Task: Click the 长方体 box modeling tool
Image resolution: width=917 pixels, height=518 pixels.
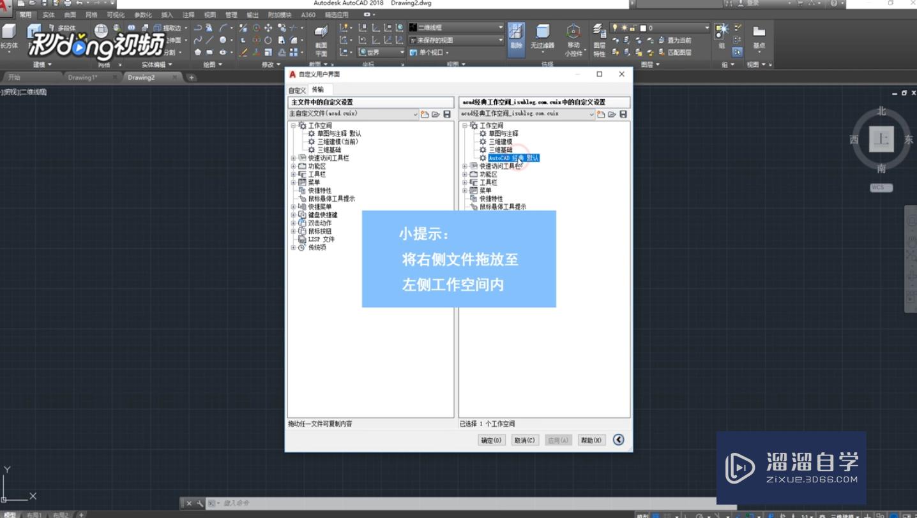Action: click(9, 37)
